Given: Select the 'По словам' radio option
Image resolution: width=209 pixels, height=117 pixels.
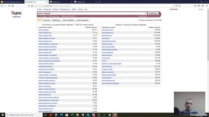Looking at the screenshot, I should [39, 16].
